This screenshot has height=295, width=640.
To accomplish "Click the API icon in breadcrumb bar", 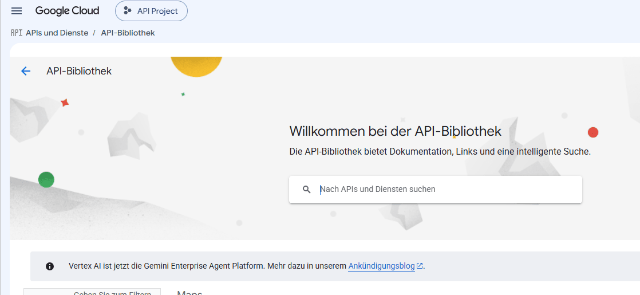I will [17, 33].
